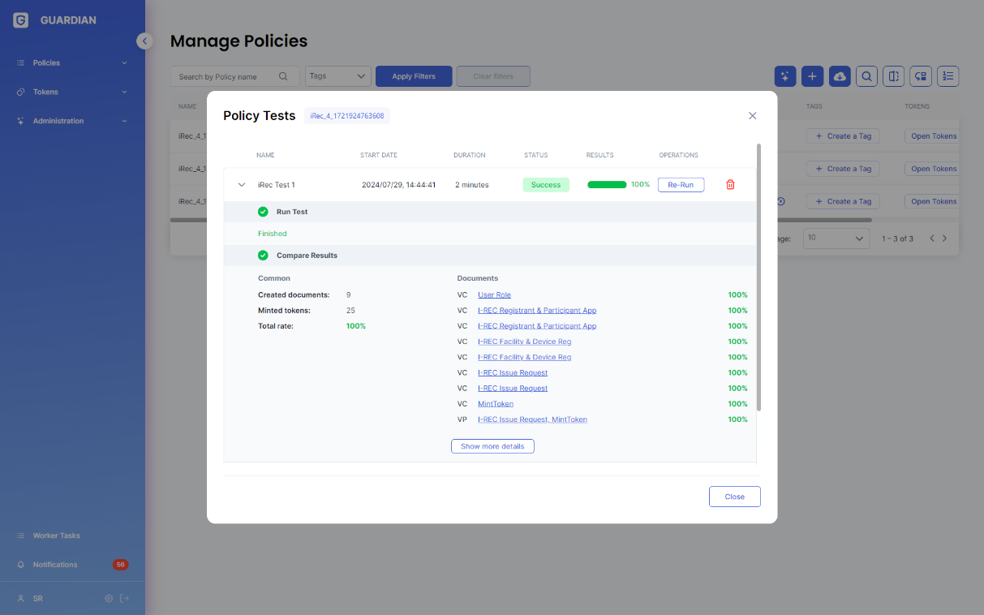
Task: Click the plus create policy icon
Action: point(812,76)
